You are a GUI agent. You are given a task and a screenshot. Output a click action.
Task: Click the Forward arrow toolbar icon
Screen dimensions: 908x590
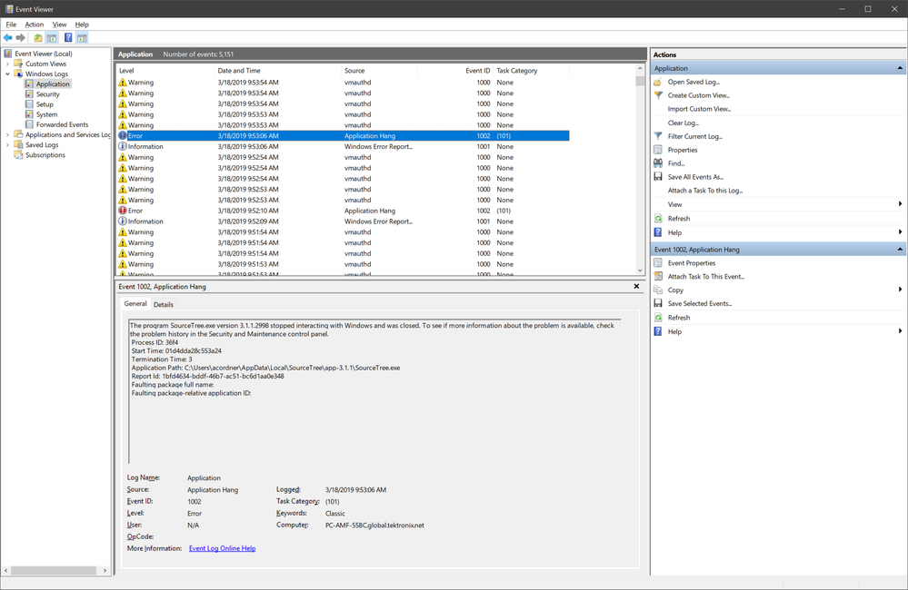click(21, 37)
